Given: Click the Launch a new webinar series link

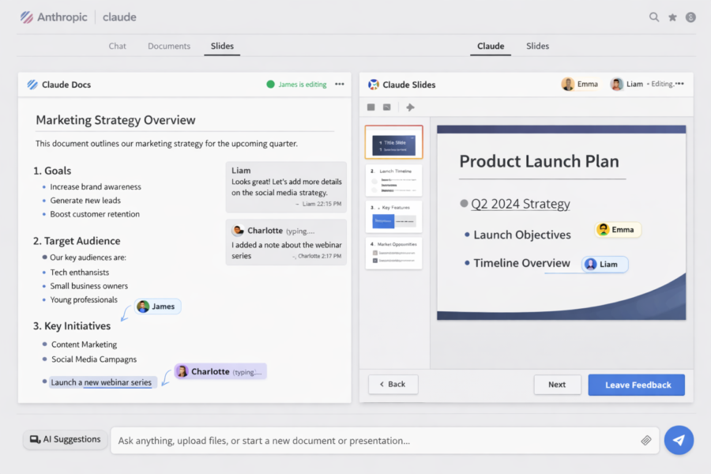Looking at the screenshot, I should click(x=100, y=382).
